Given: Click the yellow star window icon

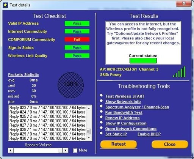Looking at the screenshot, I should [x=5, y=5].
